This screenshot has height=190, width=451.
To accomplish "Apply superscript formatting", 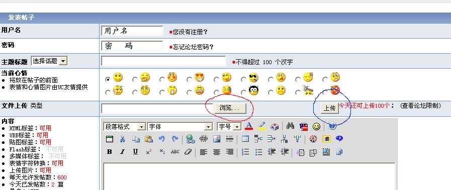I will (149, 152).
